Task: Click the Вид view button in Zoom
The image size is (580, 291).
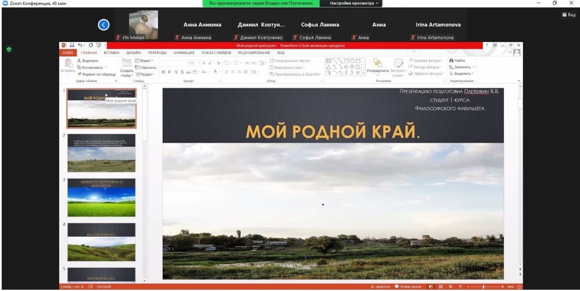Action: (x=569, y=15)
